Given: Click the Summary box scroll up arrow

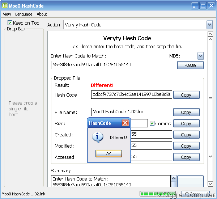Looking at the screenshot, I should tap(174, 178).
